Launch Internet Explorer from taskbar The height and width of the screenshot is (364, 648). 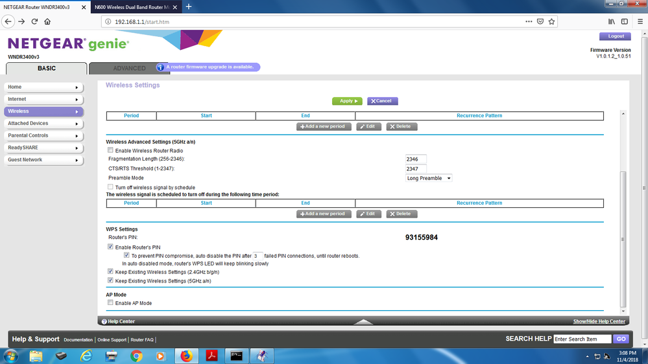click(86, 356)
